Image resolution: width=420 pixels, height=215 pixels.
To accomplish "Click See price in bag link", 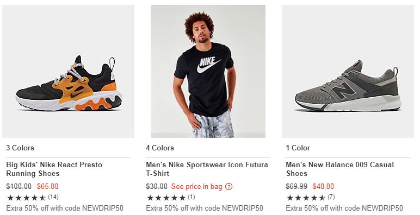I will (196, 187).
